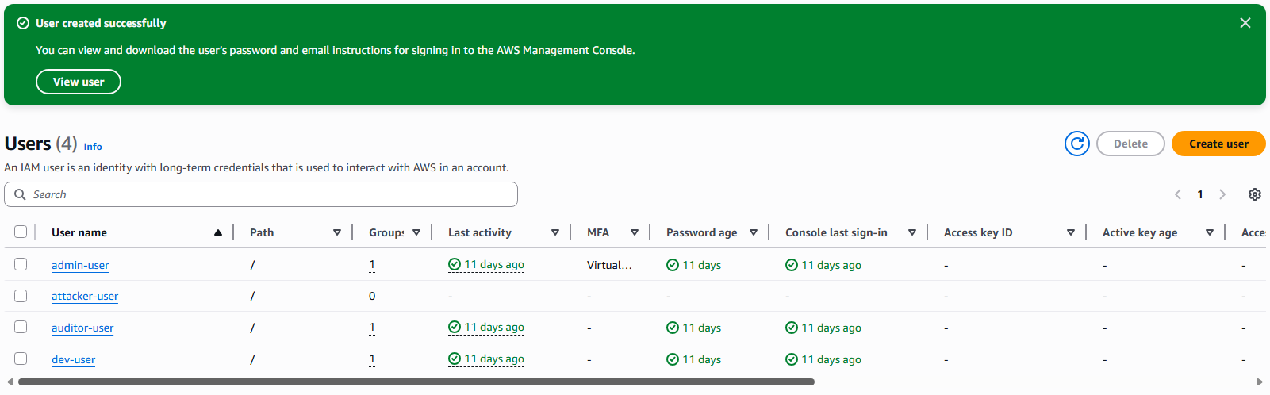Open the dev-user link
The height and width of the screenshot is (395, 1270).
[x=73, y=359]
